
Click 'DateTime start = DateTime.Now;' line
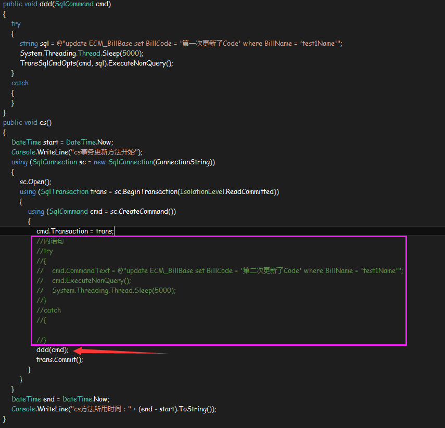[x=62, y=142]
